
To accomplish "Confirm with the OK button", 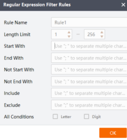I will [x=113, y=133].
